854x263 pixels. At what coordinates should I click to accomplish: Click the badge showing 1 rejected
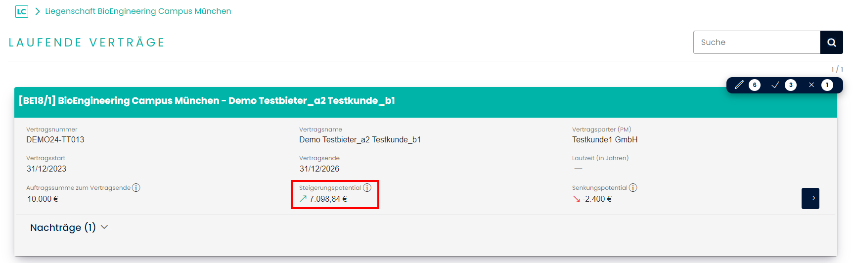[x=827, y=85]
